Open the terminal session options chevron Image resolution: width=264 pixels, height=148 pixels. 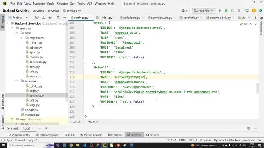tap(46, 128)
